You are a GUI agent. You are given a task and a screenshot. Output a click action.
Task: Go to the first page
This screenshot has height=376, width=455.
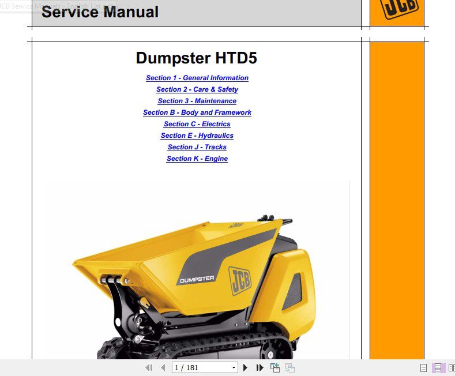pyautogui.click(x=149, y=368)
